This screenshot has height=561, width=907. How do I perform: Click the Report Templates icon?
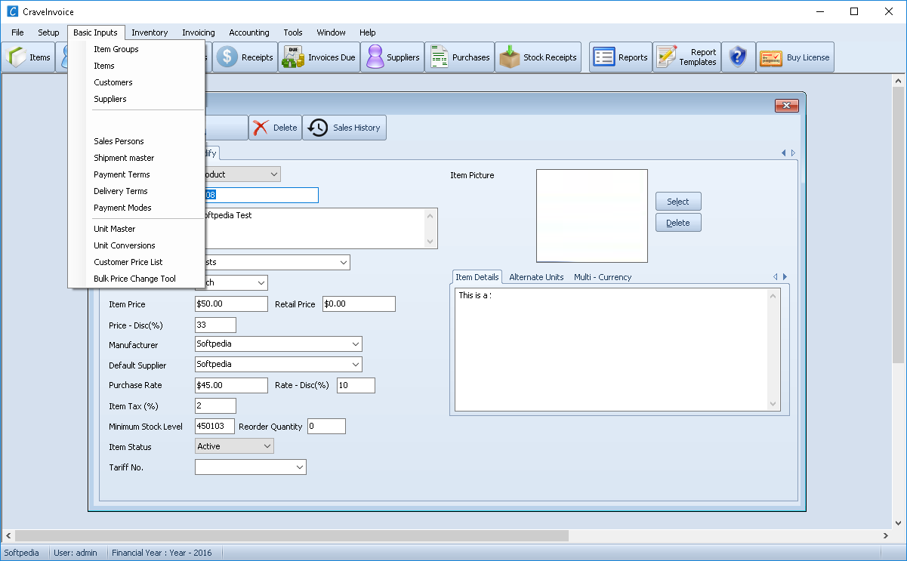pos(686,57)
